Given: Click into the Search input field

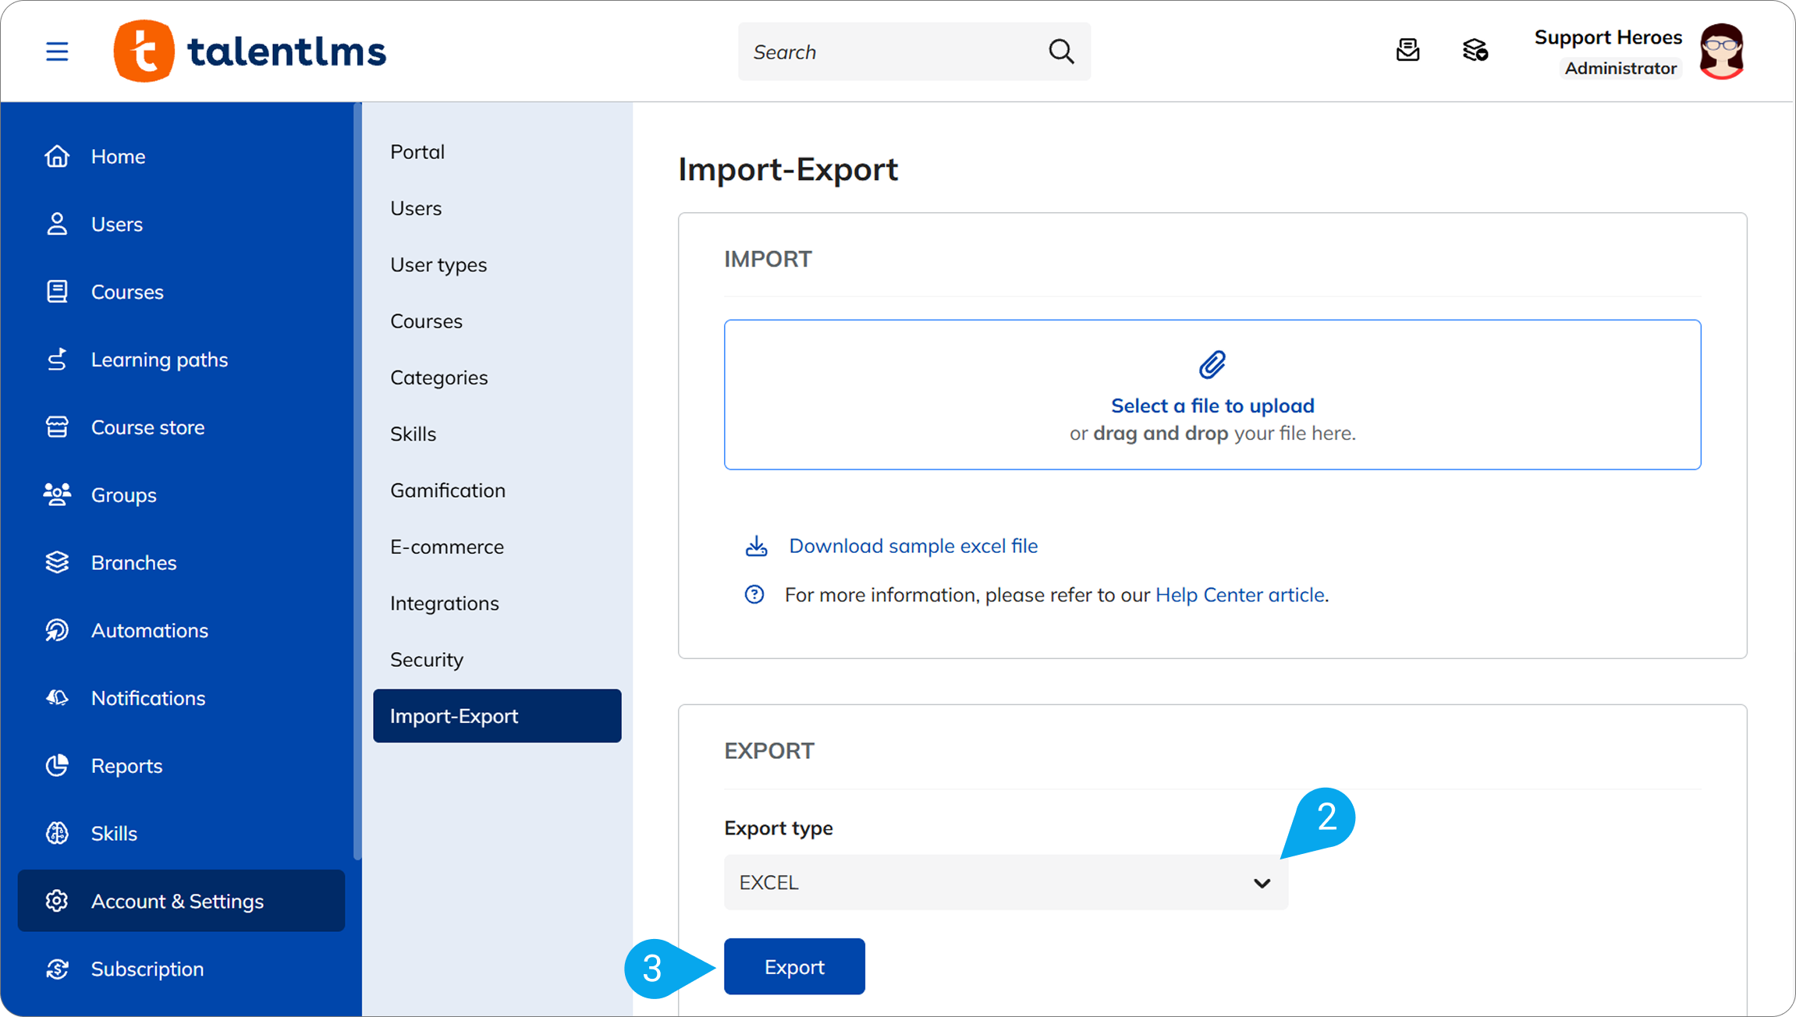Looking at the screenshot, I should (893, 51).
